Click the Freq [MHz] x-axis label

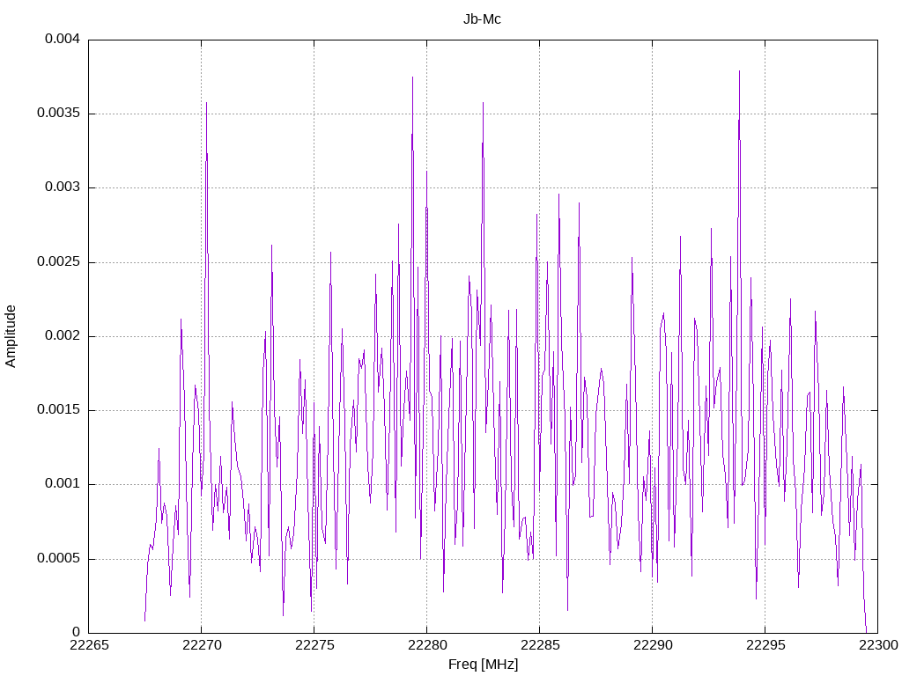click(x=484, y=665)
